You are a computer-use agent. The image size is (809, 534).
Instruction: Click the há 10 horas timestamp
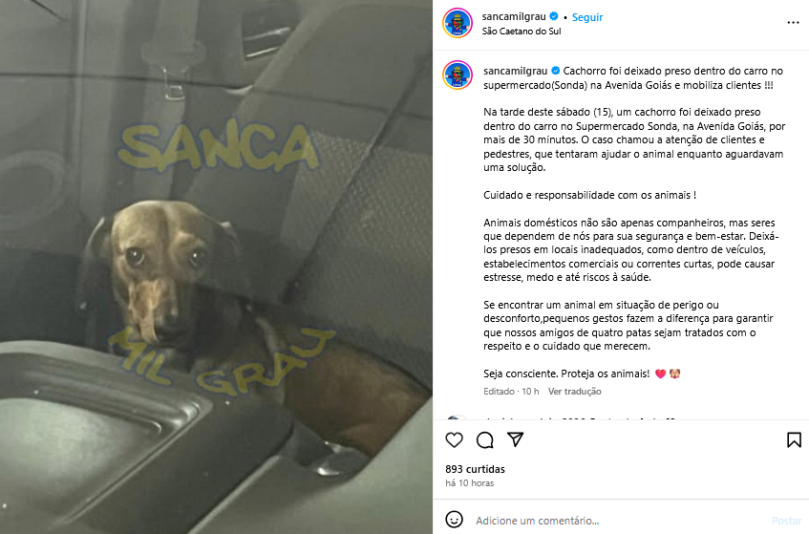pos(470,483)
